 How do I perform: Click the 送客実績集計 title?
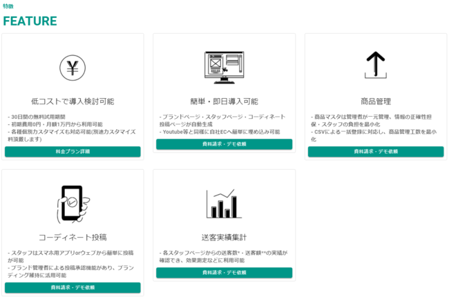coord(224,238)
